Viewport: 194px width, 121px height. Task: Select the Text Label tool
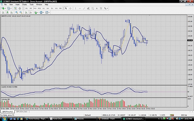pyautogui.click(x=101, y=8)
